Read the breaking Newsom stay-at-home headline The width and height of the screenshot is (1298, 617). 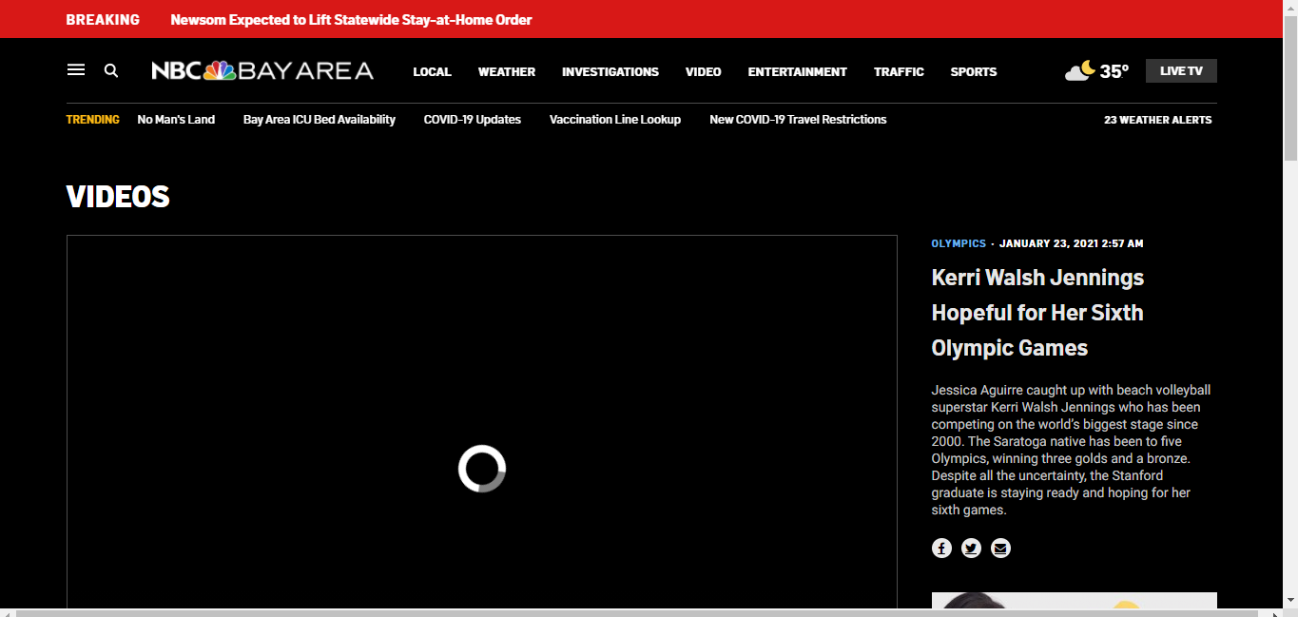(351, 20)
